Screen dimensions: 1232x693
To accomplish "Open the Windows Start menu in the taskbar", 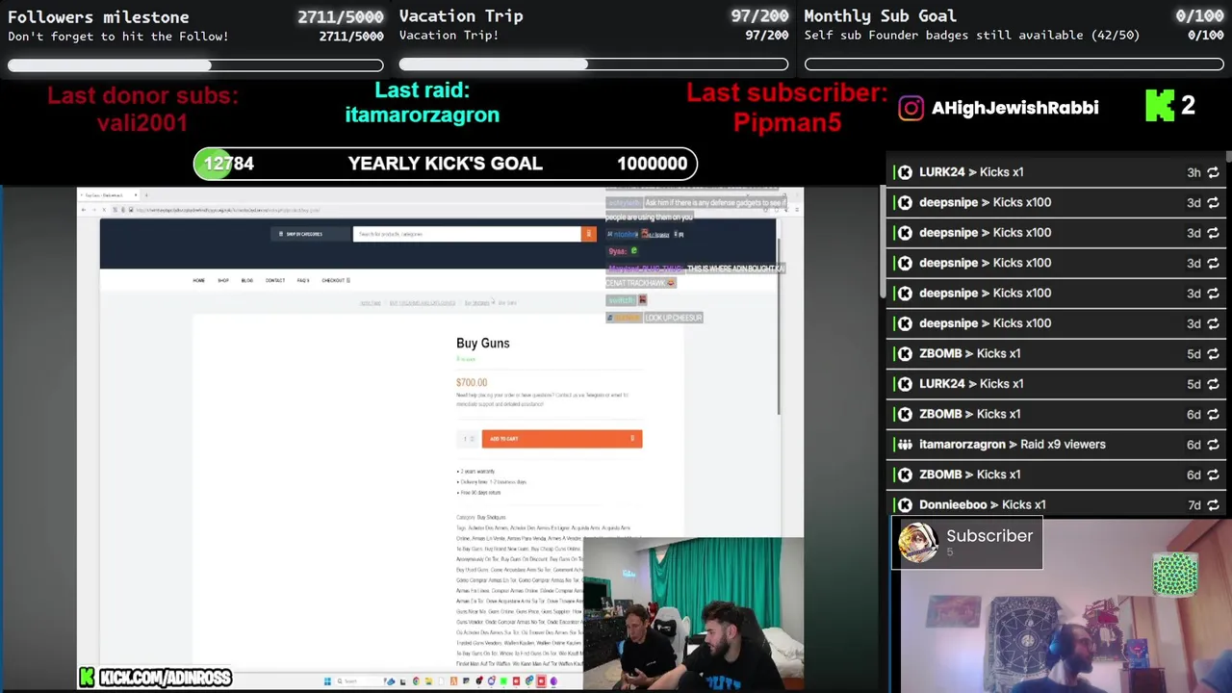I will [x=327, y=681].
